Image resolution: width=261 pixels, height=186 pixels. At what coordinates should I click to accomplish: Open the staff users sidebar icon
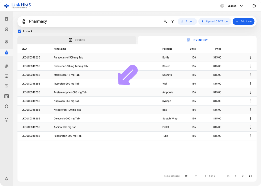click(6, 66)
